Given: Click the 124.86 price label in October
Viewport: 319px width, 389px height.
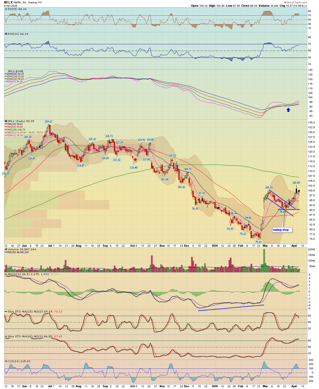Looking at the screenshot, I should coord(150,140).
